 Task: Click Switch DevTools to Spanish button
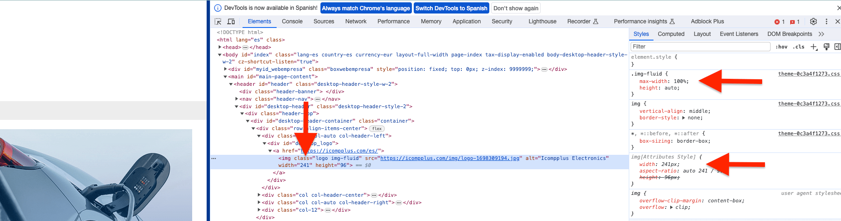coord(451,8)
